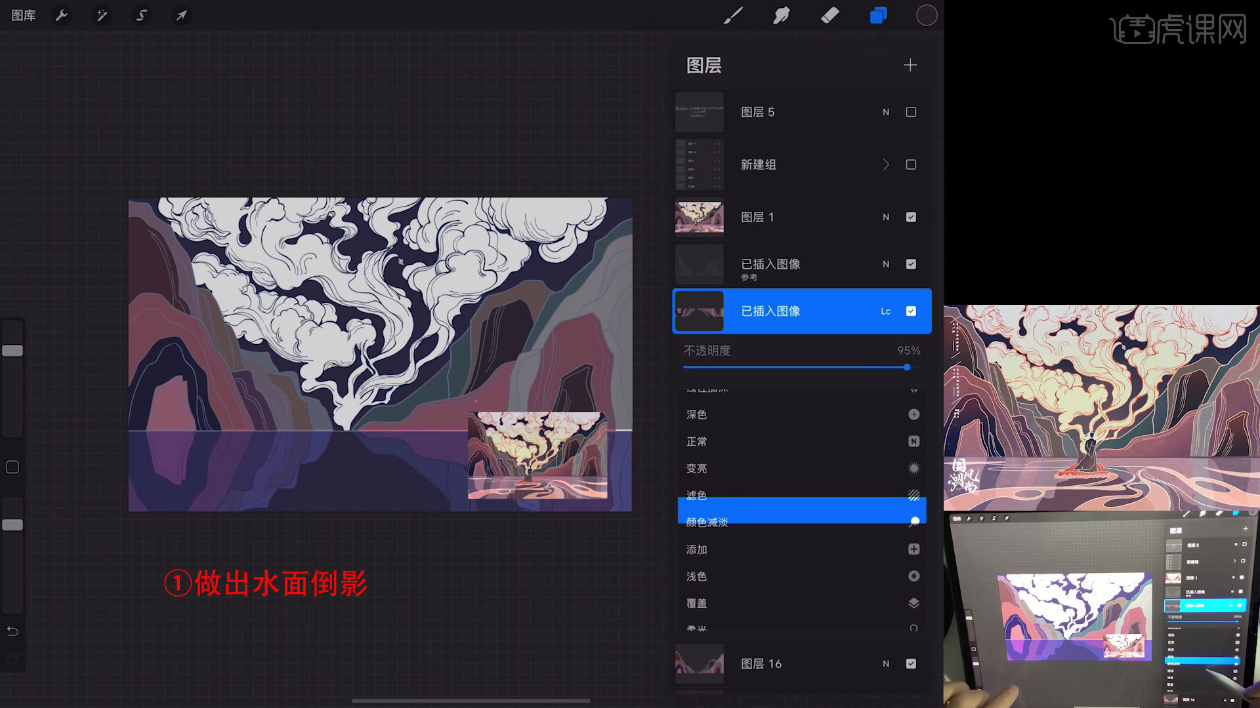The image size is (1260, 708).
Task: Open blend mode N of 图层 1
Action: point(886,217)
